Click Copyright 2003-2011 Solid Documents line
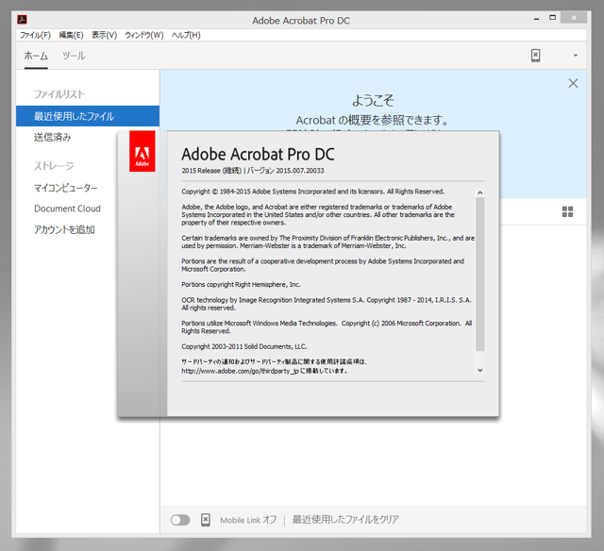 click(244, 346)
